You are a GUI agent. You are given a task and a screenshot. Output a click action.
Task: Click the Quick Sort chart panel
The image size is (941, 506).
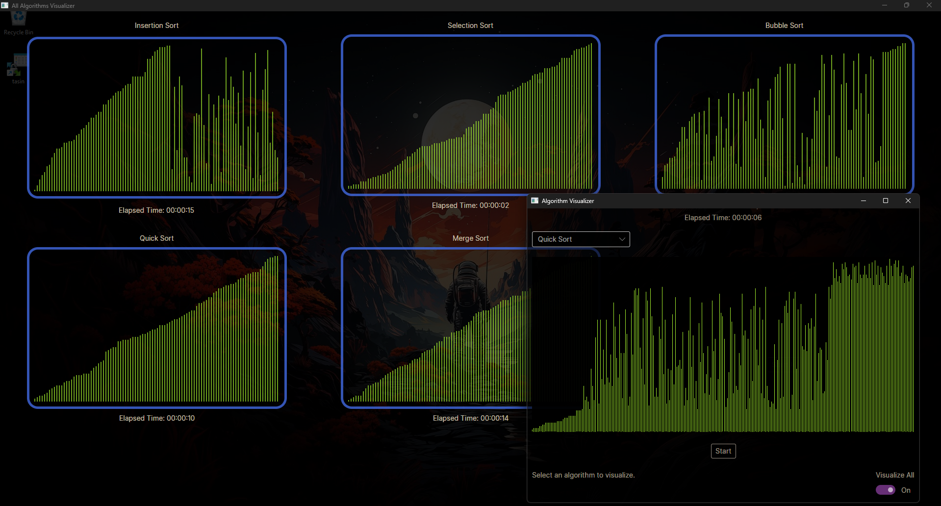(157, 328)
